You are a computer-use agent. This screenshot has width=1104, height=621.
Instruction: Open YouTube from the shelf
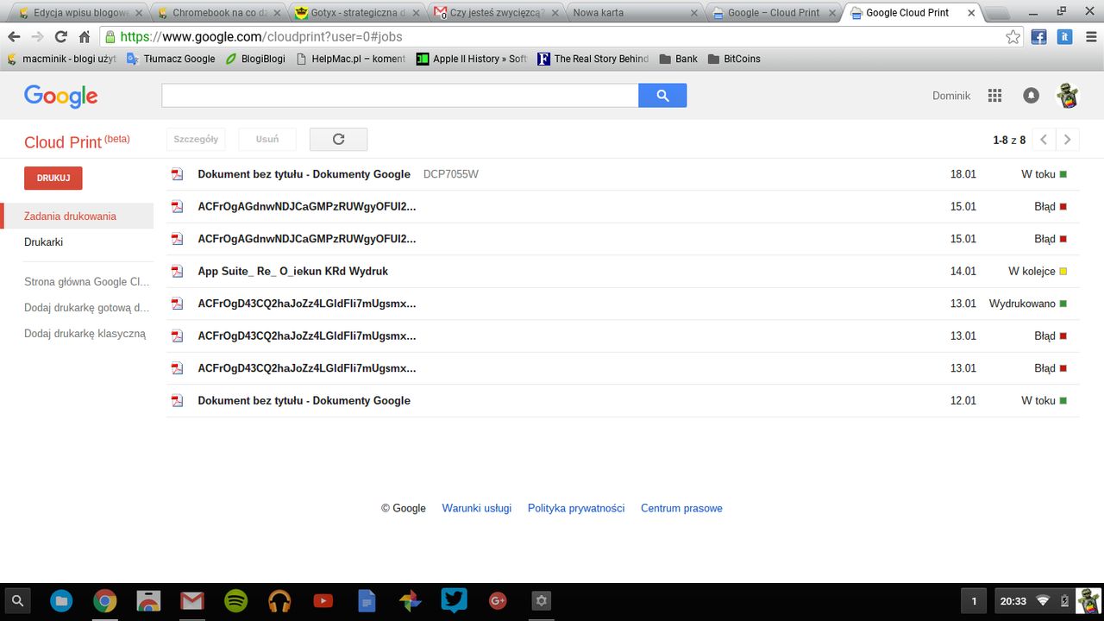point(323,601)
